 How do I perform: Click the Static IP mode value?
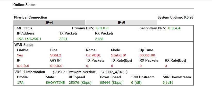(x=118, y=55)
